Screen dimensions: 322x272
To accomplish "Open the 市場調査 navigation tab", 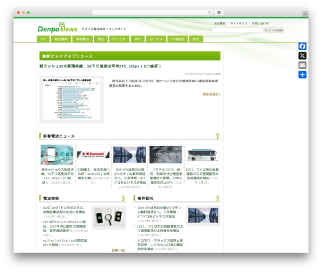I will coord(178,39).
